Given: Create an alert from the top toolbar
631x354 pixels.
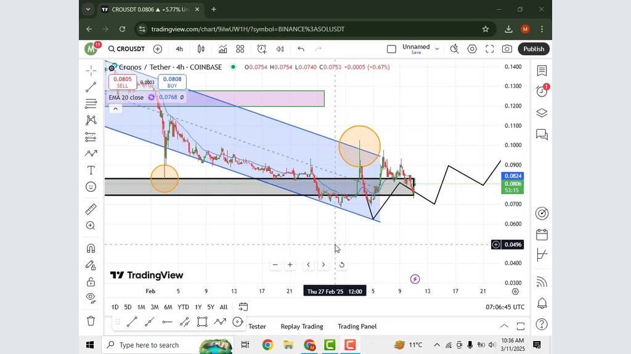Looking at the screenshot, I should pyautogui.click(x=261, y=49).
